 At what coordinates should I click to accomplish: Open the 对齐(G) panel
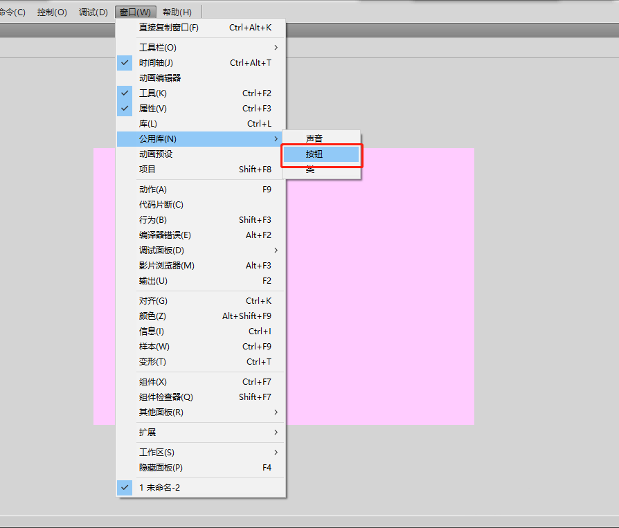coord(201,301)
